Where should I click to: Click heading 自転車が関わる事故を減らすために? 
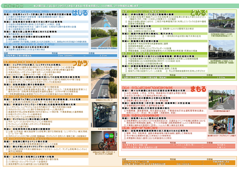click(152, 88)
